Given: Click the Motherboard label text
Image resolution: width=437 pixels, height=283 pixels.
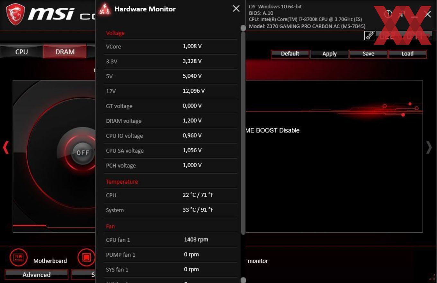Looking at the screenshot, I should tap(50, 261).
